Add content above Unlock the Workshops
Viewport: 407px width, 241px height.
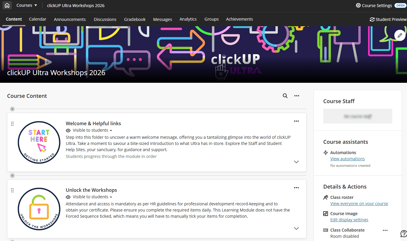pos(12,176)
